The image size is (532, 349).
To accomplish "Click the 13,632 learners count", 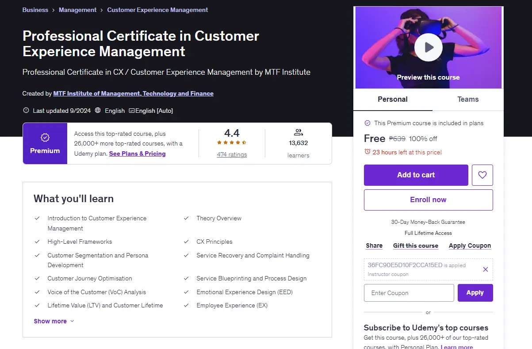I will coord(298,143).
